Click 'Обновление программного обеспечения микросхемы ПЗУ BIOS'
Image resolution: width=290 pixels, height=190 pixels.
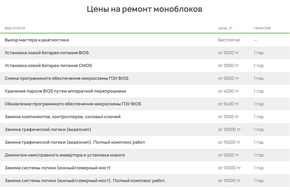(x=73, y=104)
